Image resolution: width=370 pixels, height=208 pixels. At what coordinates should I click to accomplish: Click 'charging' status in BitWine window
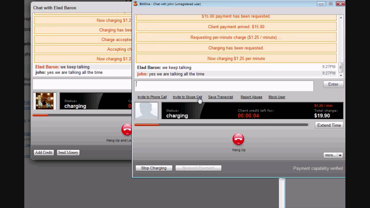(x=177, y=116)
